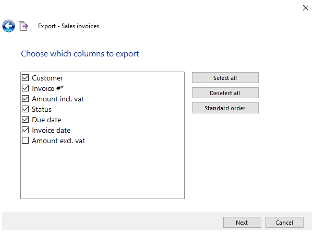This screenshot has width=314, height=232.
Task: Uncheck the Due date checkbox
Action: (x=25, y=120)
